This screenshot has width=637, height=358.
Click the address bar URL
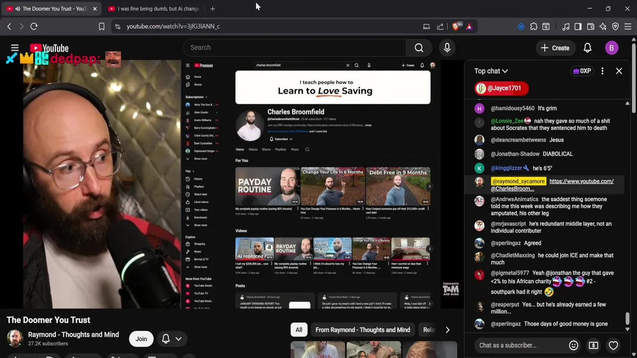[173, 26]
